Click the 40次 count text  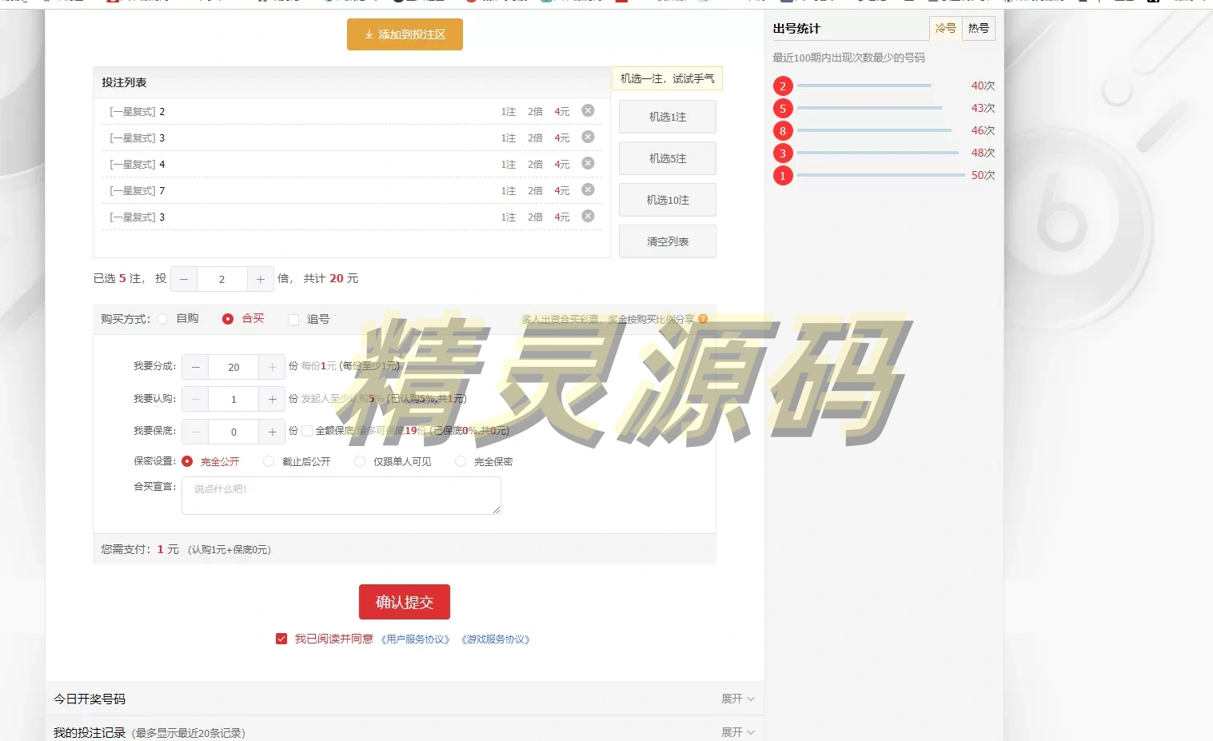[984, 86]
